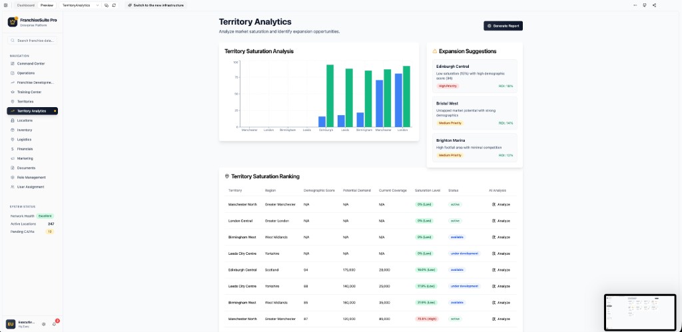Viewport: 682px width, 332px height.
Task: Click the Role Management icon
Action: coord(13,177)
